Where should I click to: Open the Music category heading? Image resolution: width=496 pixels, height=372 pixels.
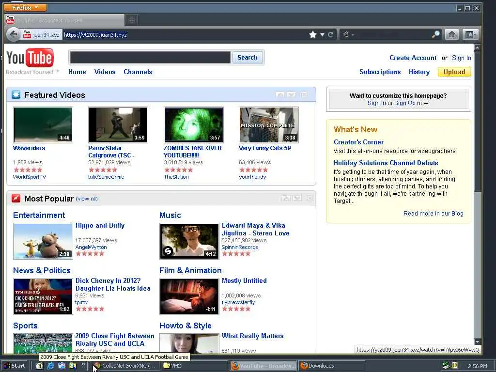pos(170,215)
